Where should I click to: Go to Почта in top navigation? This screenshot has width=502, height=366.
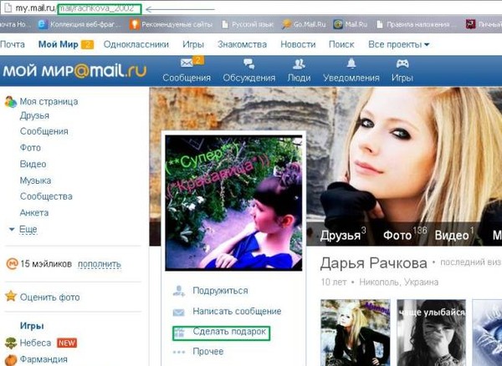coord(13,44)
